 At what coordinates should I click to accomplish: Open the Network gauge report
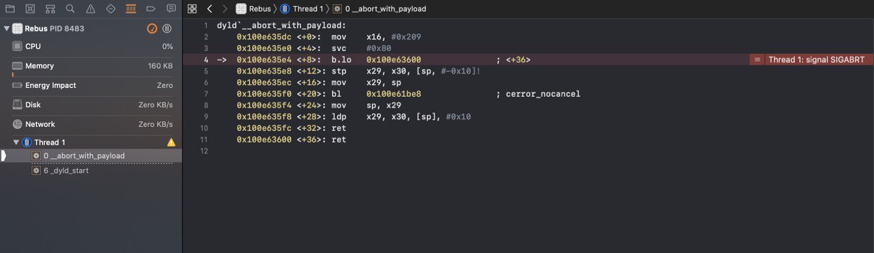coord(91,124)
